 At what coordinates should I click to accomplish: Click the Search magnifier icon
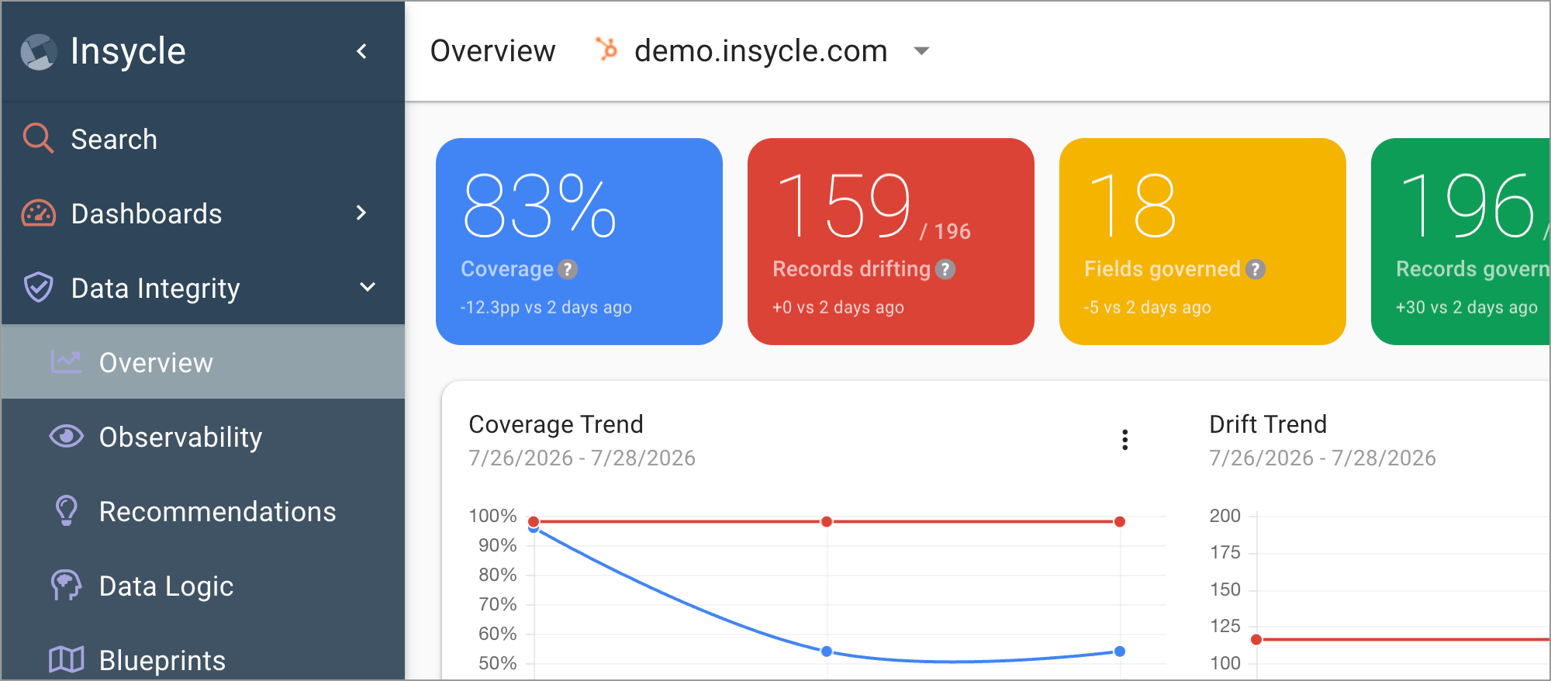pos(38,138)
